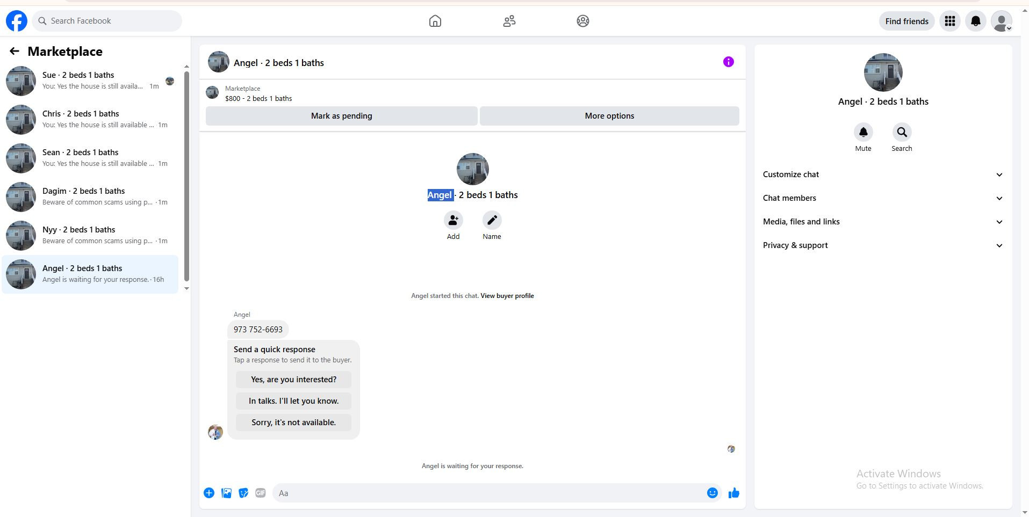This screenshot has width=1029, height=517.
Task: Click Angel's avatar beside the message
Action: click(215, 432)
